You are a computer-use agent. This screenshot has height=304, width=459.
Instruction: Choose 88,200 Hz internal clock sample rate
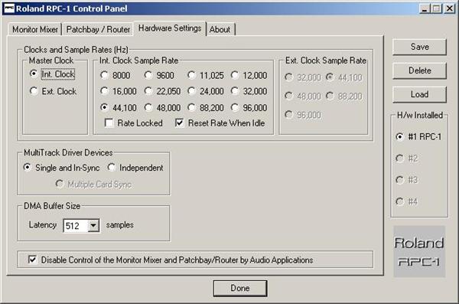click(x=206, y=108)
